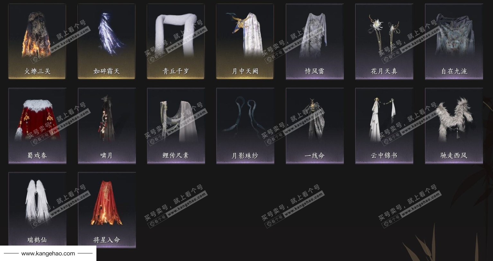The image size is (493, 261).
Task: Click the 月影珠纱 dark ribbon icon
Action: coord(245,126)
